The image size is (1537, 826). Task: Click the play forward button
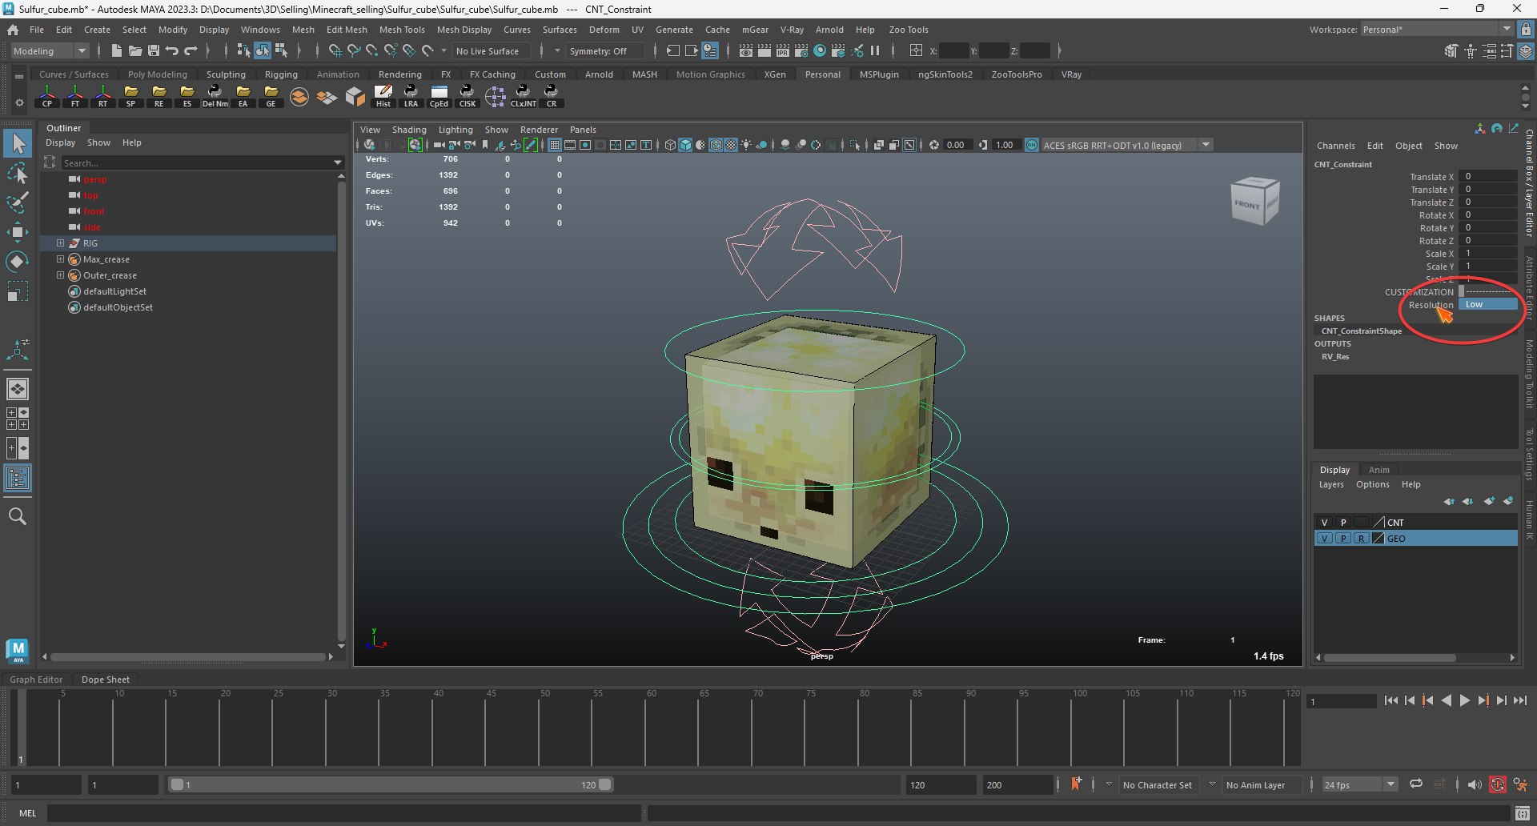tap(1465, 700)
